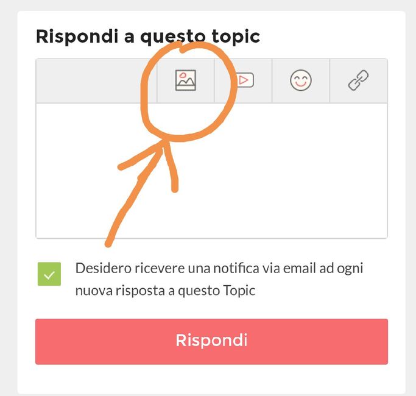Click the chain link icon
This screenshot has width=416, height=396.
[358, 80]
